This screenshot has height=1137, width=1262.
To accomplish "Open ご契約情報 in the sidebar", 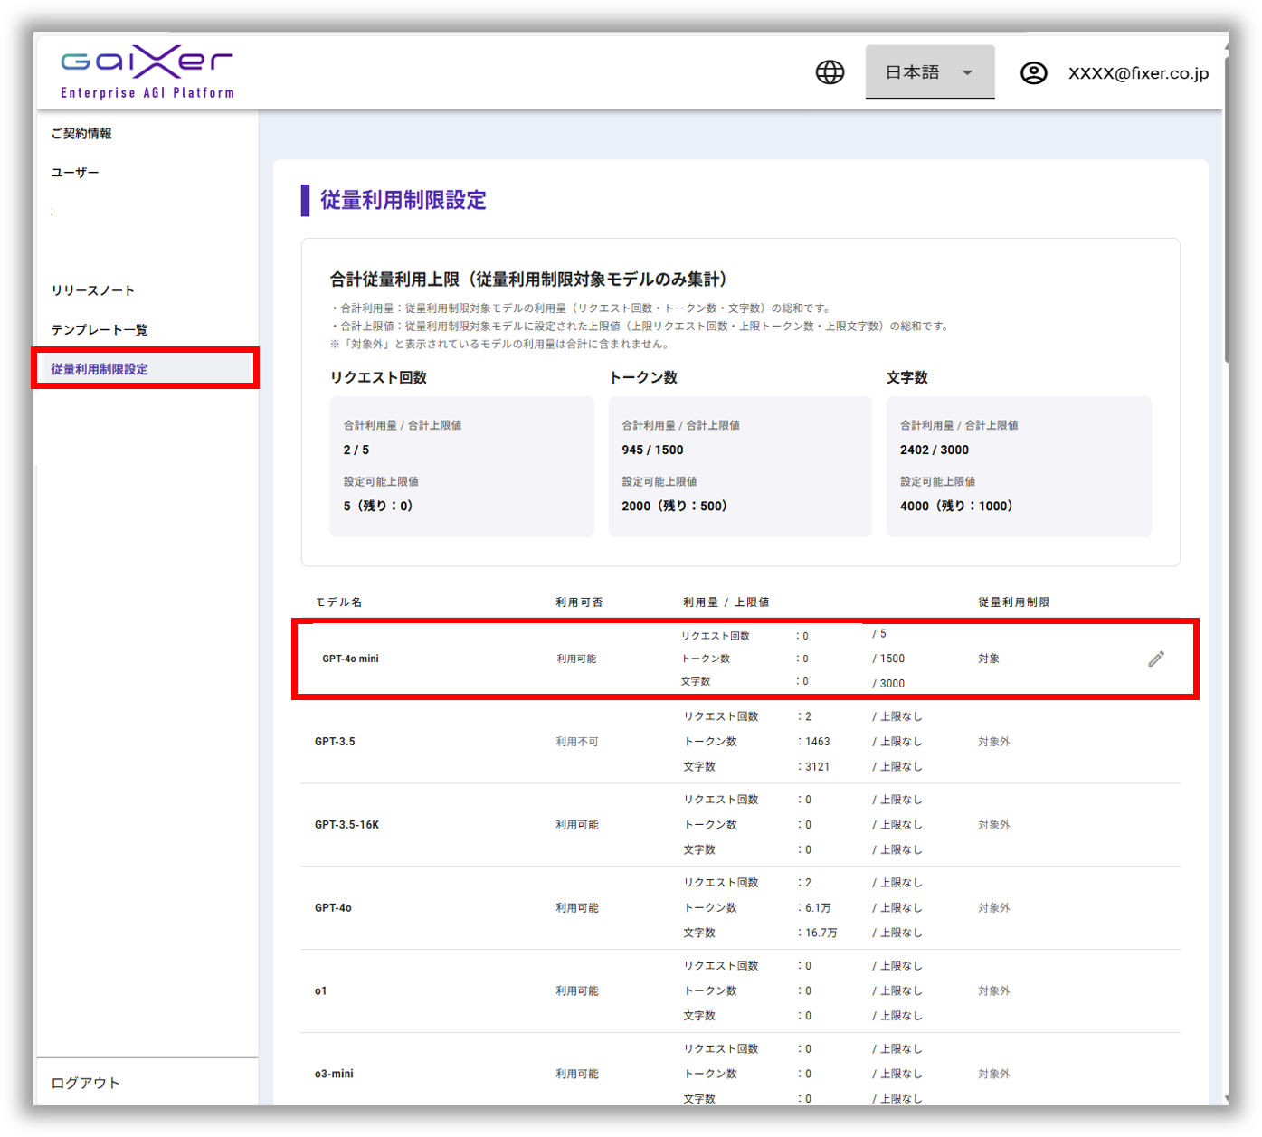I will pyautogui.click(x=81, y=133).
